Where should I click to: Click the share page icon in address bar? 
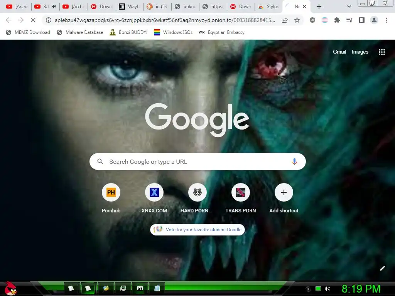[x=285, y=20]
